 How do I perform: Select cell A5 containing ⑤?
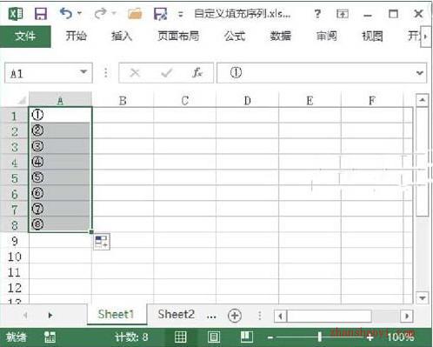(60, 177)
